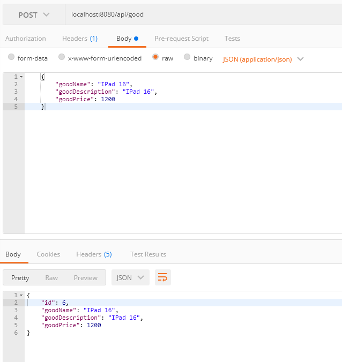Switch to the Raw response view
Screen dimensions: 342x362
(x=51, y=278)
